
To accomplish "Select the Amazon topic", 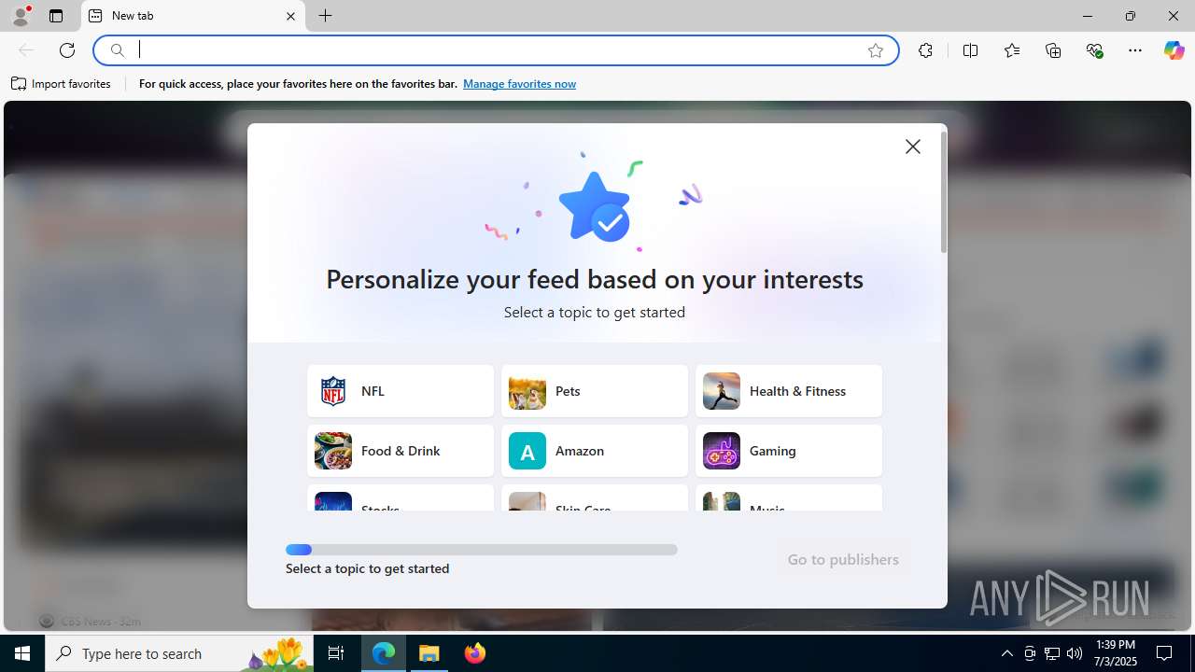I will (x=595, y=451).
